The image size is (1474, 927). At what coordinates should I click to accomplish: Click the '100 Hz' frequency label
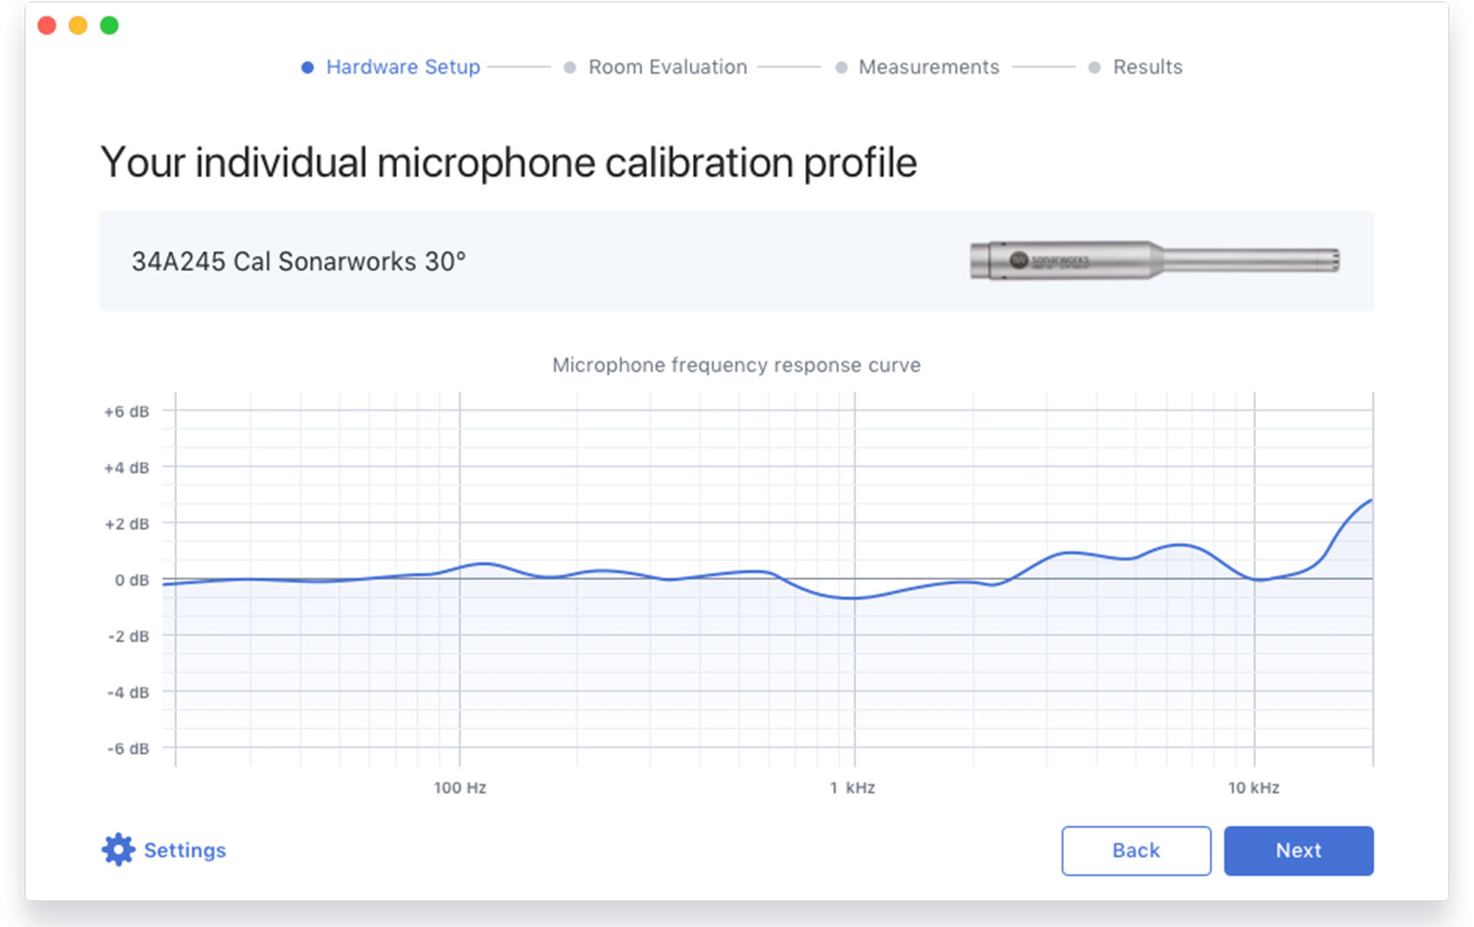pyautogui.click(x=460, y=788)
